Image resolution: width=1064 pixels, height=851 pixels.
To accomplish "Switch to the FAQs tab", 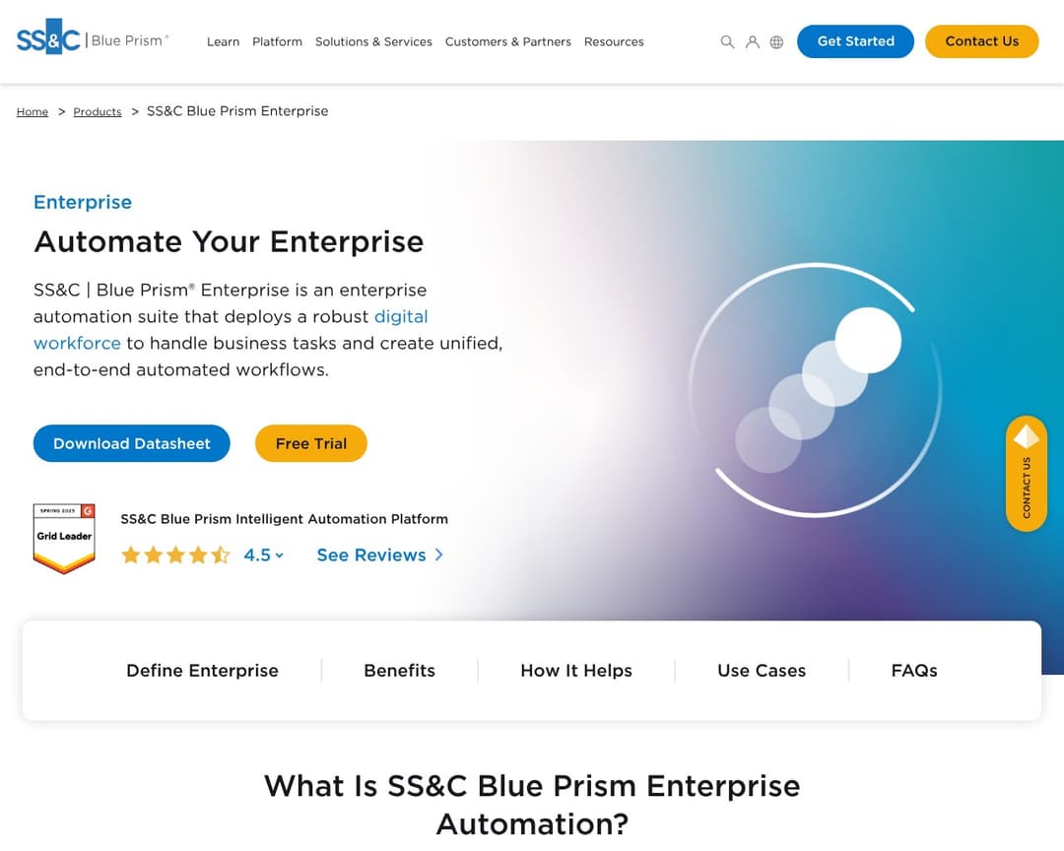I will (x=914, y=671).
